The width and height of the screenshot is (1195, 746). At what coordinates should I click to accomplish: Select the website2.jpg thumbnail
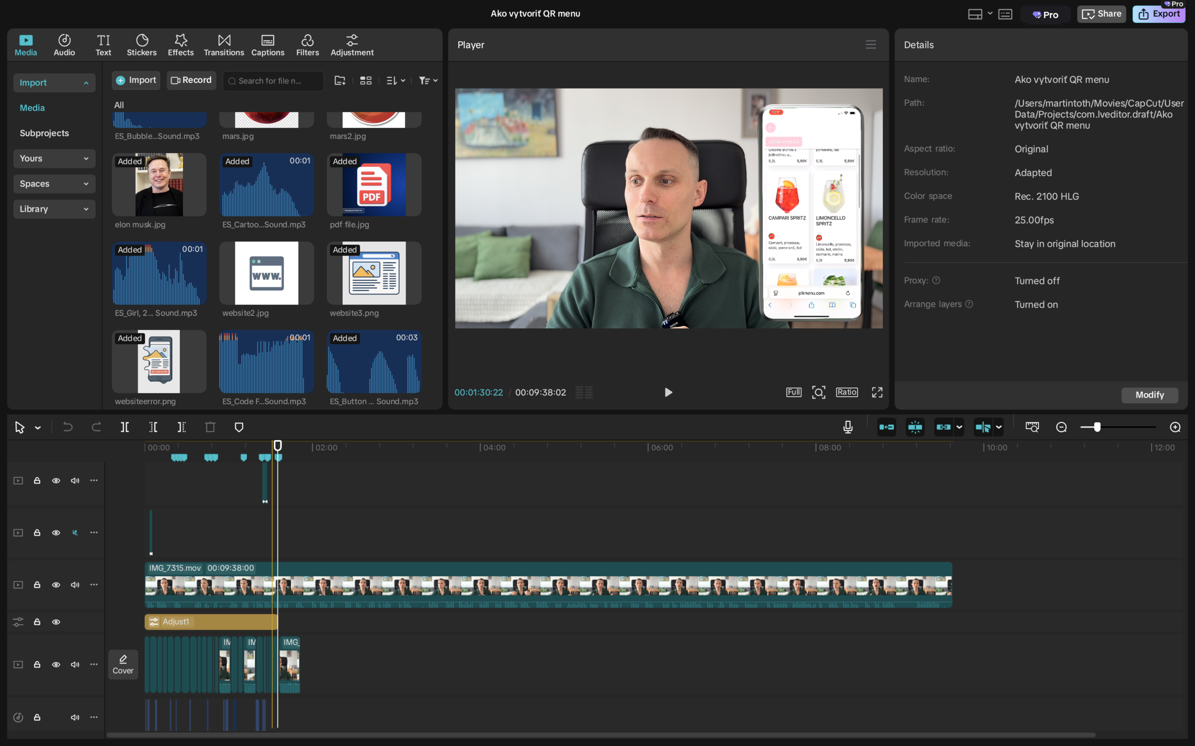coord(267,273)
